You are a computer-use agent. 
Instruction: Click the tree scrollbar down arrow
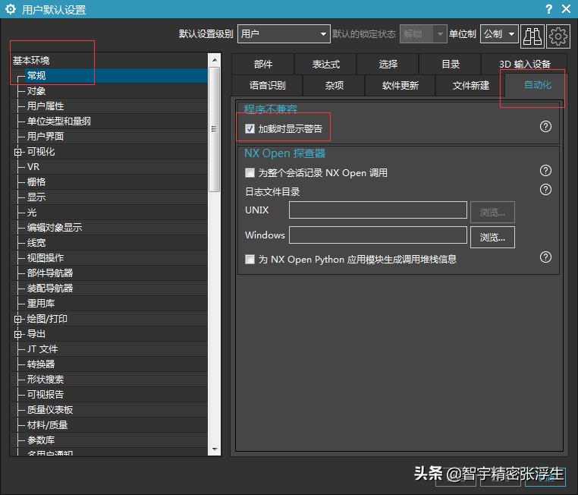[x=214, y=449]
